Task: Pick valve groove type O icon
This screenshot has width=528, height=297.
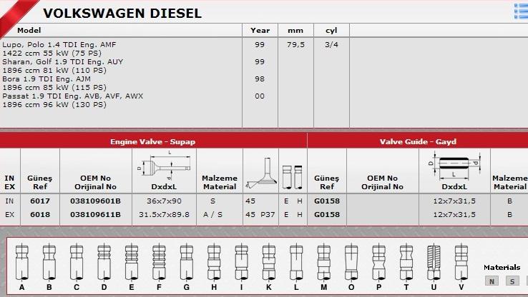Action: pos(351,263)
